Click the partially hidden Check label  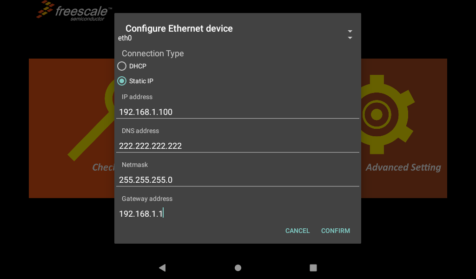pyautogui.click(x=103, y=167)
